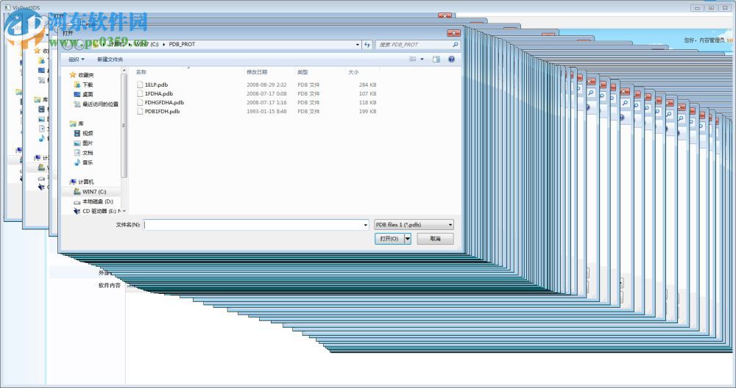Viewport: 736px width, 388px height.
Task: Select the FDHGFDHA.pdb file
Action: coord(164,103)
